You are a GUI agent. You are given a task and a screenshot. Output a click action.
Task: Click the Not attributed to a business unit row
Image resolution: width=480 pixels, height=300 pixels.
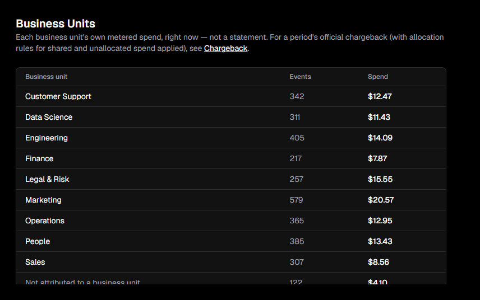pos(231,279)
